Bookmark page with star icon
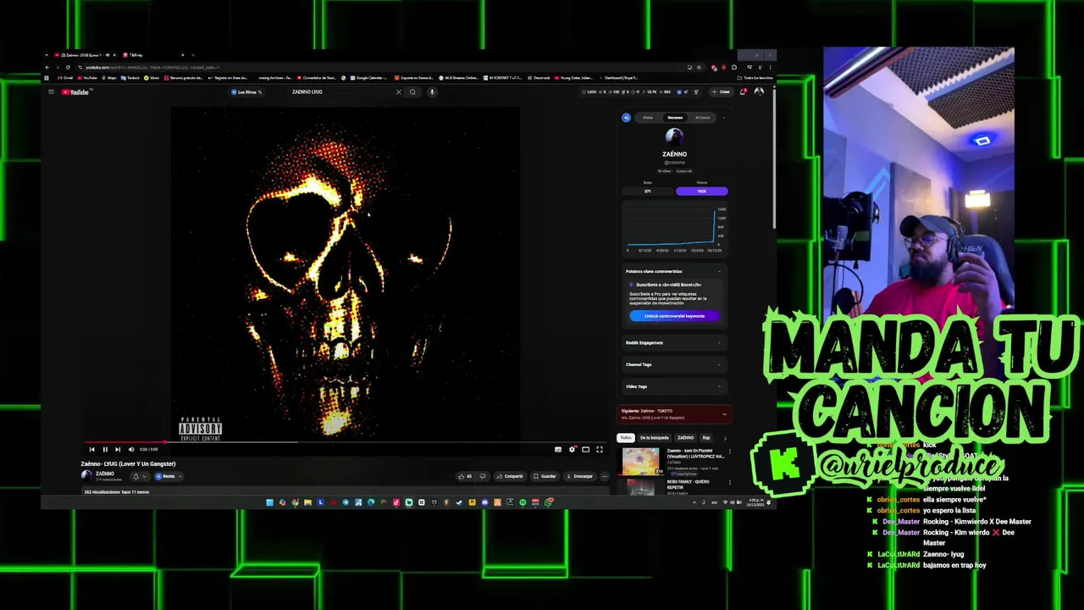 699,67
